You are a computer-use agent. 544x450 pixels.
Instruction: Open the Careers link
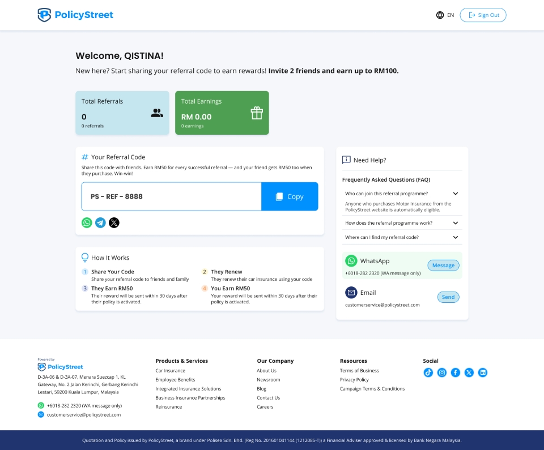point(265,406)
